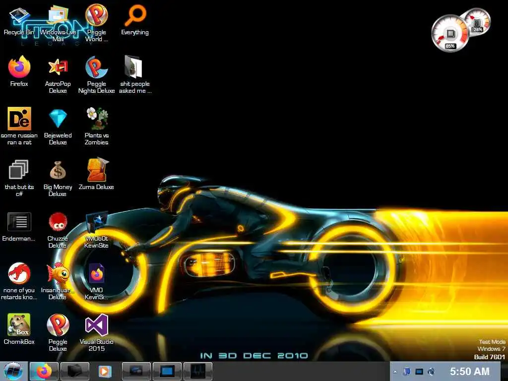Open Zuma Deluxe shortcut
Screen dimensions: 508x381
click(x=97, y=174)
